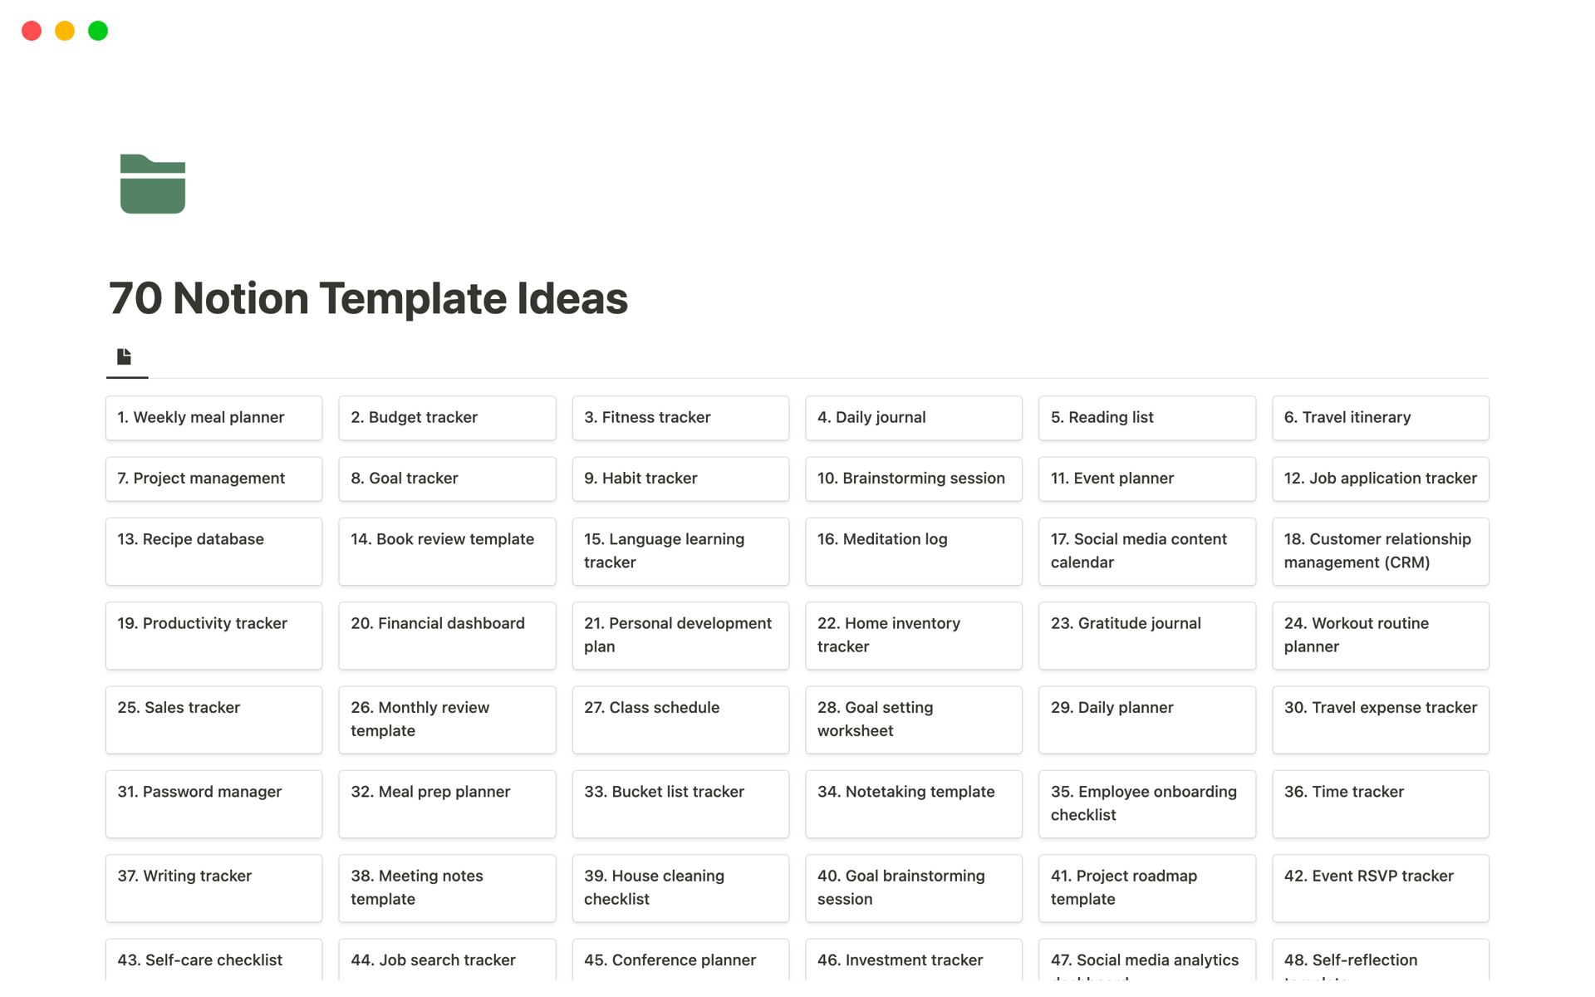Click the red close window button
The height and width of the screenshot is (997, 1595).
[32, 31]
